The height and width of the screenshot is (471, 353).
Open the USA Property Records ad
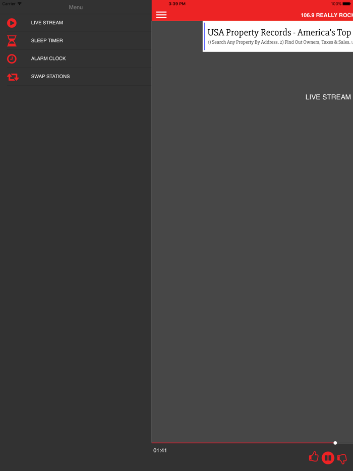(x=278, y=36)
